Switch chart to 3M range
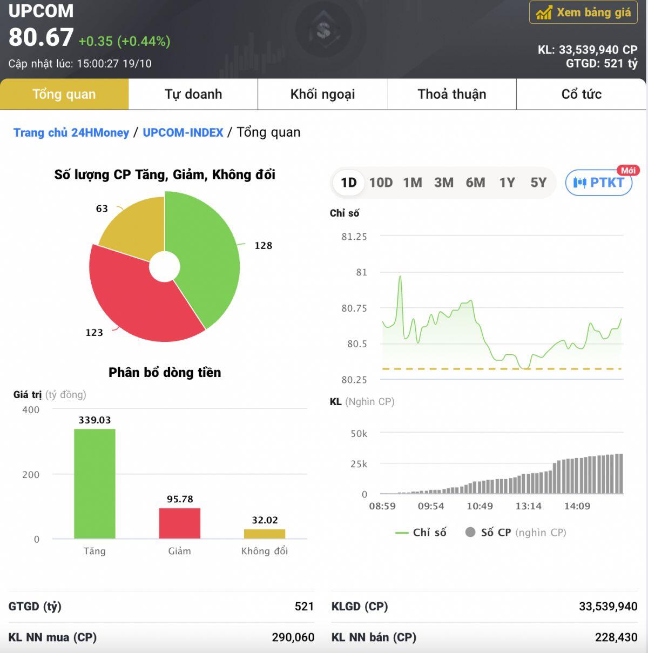This screenshot has width=648, height=653. [x=444, y=183]
